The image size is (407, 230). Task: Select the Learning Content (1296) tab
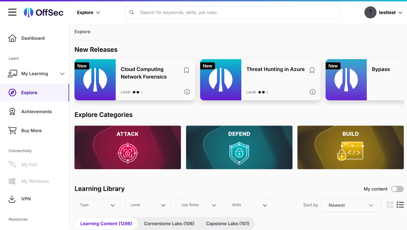click(106, 224)
